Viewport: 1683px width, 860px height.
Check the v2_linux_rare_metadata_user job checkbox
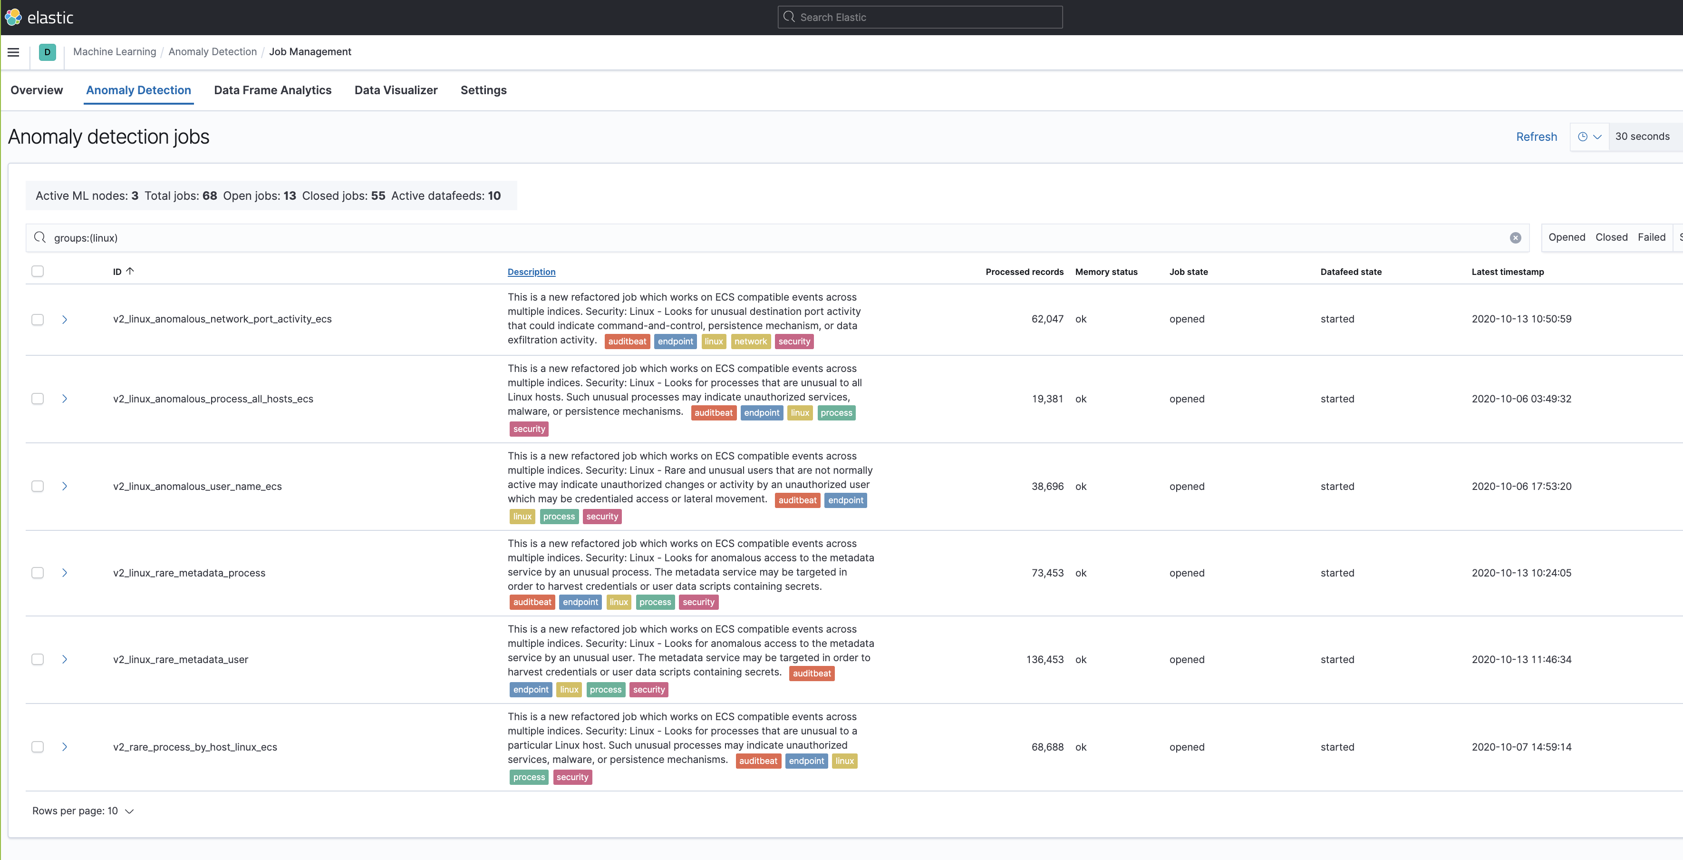(x=38, y=659)
